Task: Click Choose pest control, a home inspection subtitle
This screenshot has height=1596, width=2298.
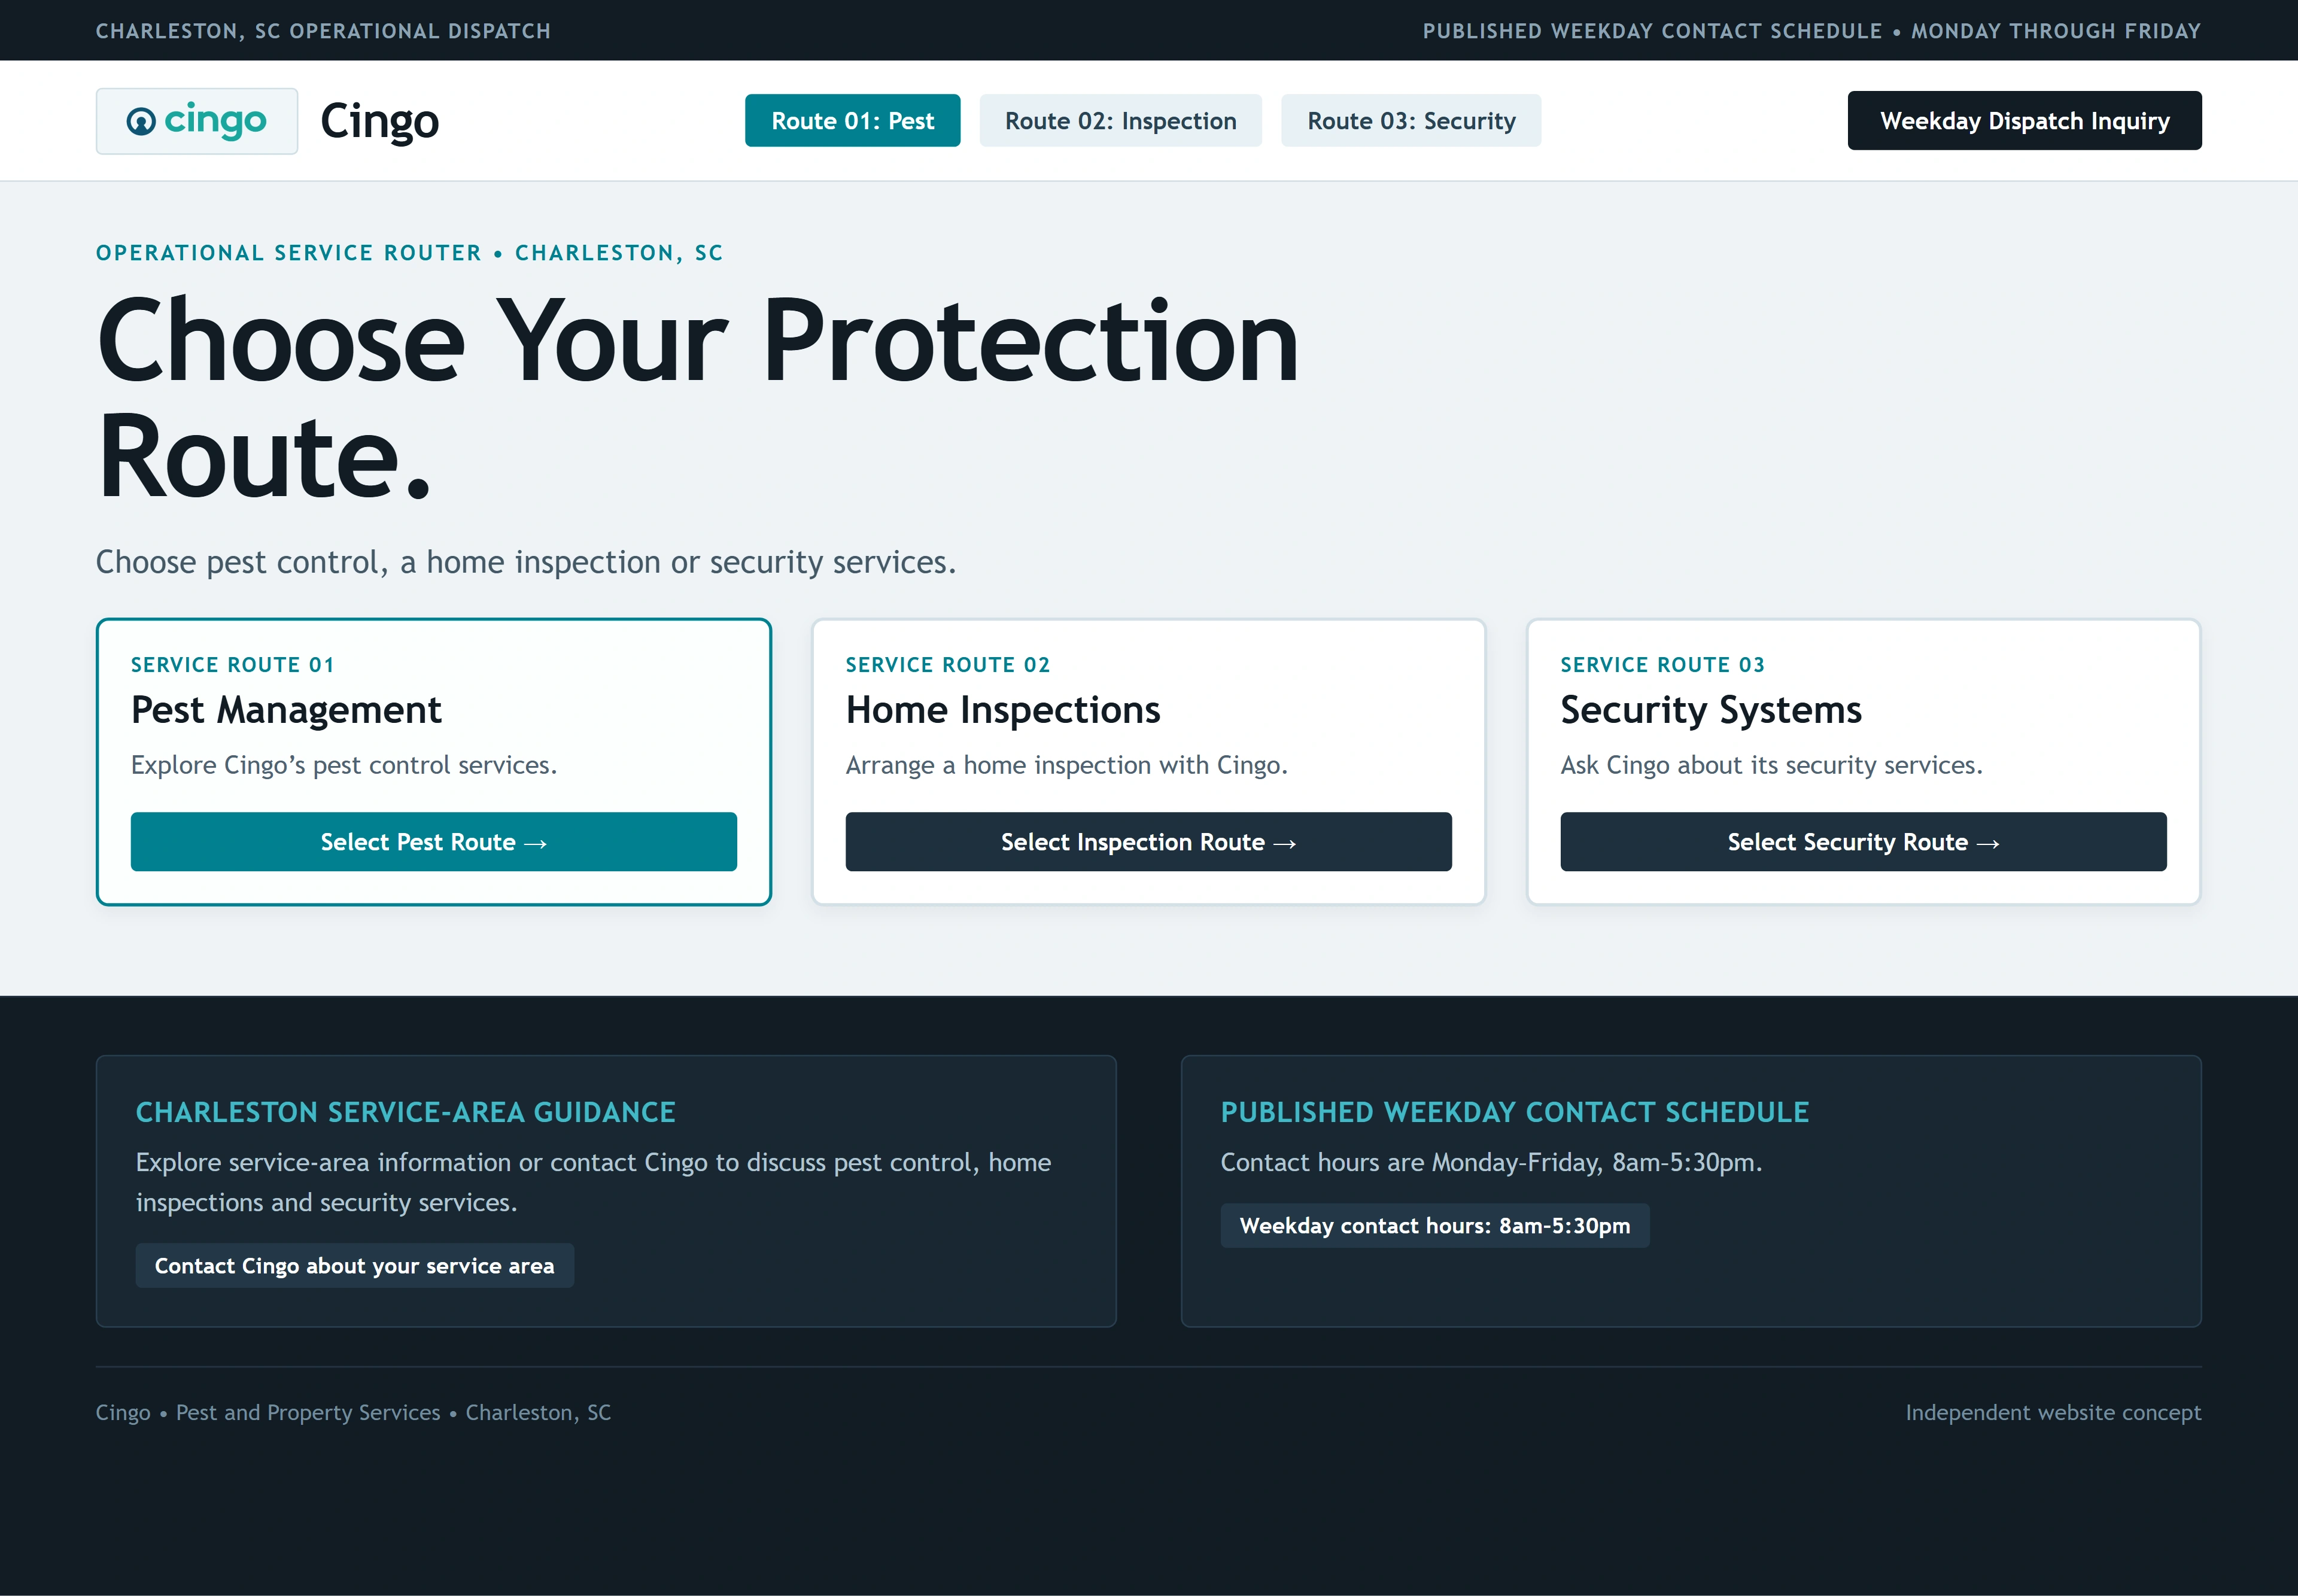Action: [x=526, y=562]
